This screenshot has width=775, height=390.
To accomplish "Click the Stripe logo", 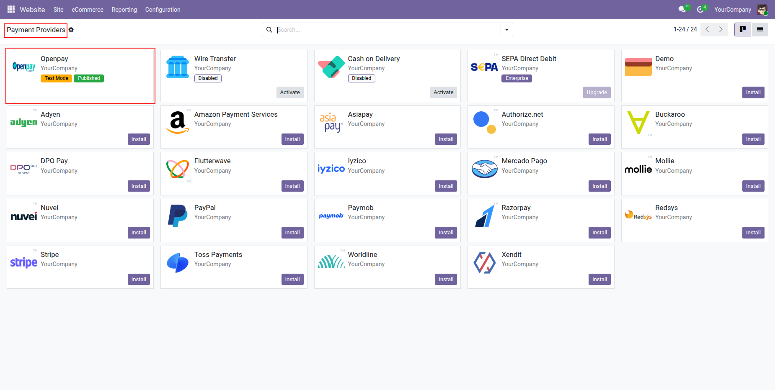I will click(x=24, y=262).
